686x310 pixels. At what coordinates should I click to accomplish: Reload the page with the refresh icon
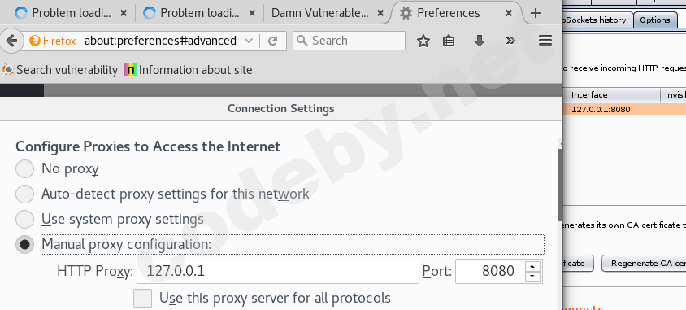click(x=272, y=41)
